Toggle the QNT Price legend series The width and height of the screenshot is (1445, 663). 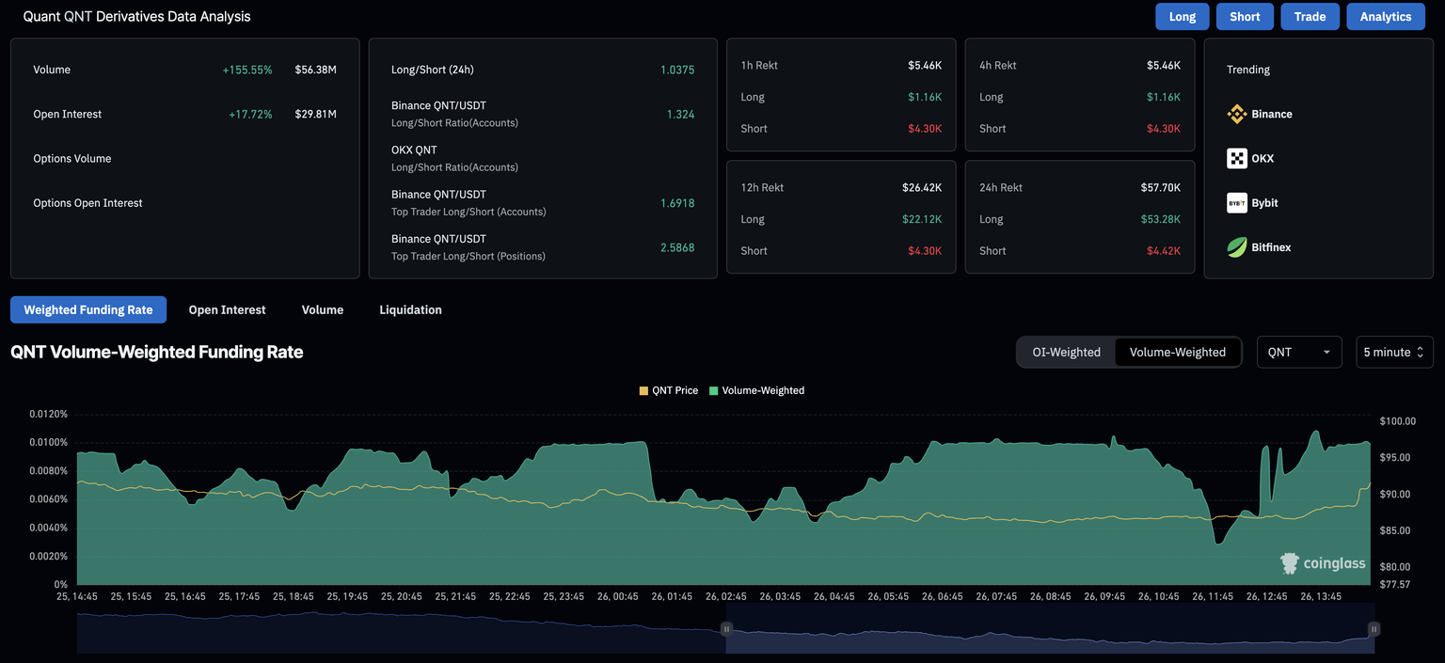coord(669,390)
